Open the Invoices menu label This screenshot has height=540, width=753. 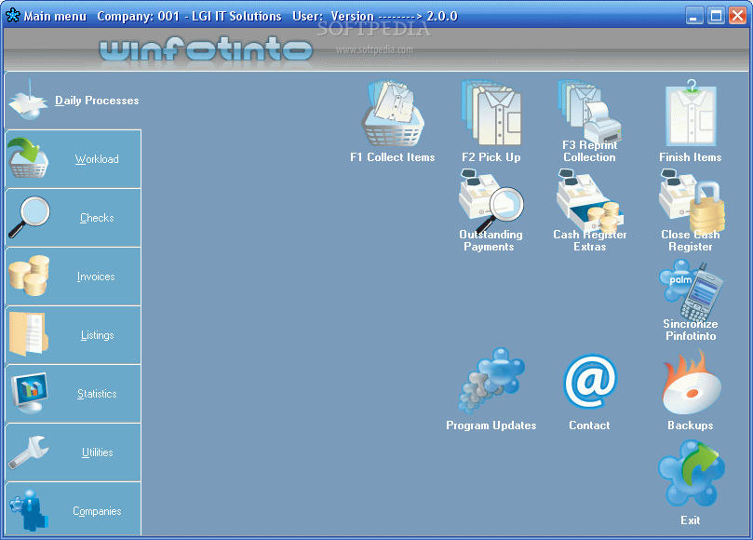click(x=96, y=277)
